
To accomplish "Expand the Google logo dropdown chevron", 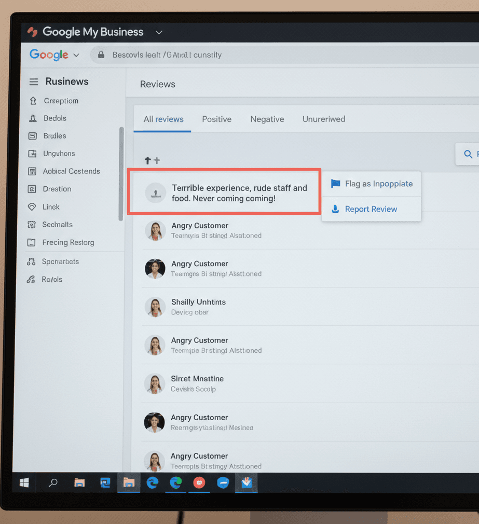I will coord(76,55).
